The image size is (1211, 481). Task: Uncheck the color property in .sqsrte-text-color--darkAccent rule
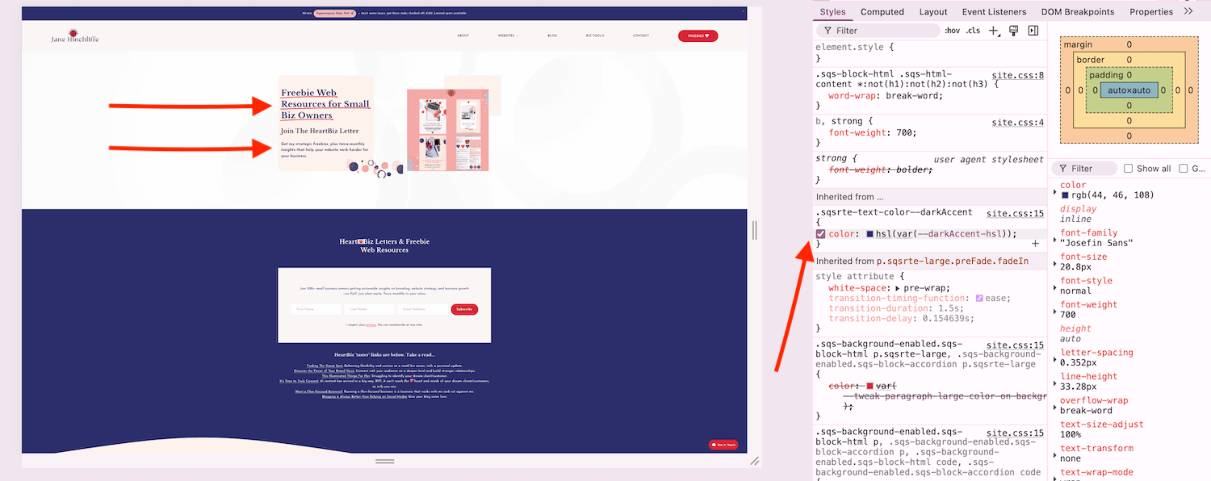pyautogui.click(x=819, y=233)
